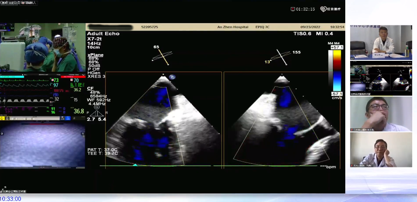Click the left echo sector image
This screenshot has width=417, height=202.
click(x=163, y=120)
